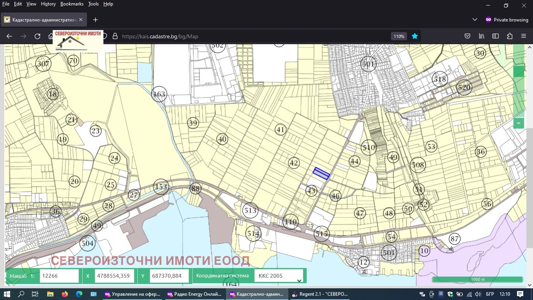This screenshot has width=533, height=300.
Task: Open the Firefox library icon
Action: tap(481, 36)
